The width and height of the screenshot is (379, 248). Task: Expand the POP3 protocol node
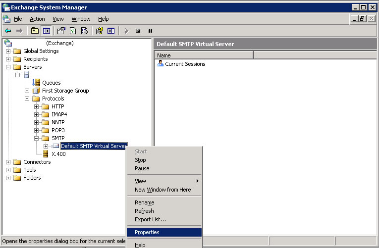[36, 130]
